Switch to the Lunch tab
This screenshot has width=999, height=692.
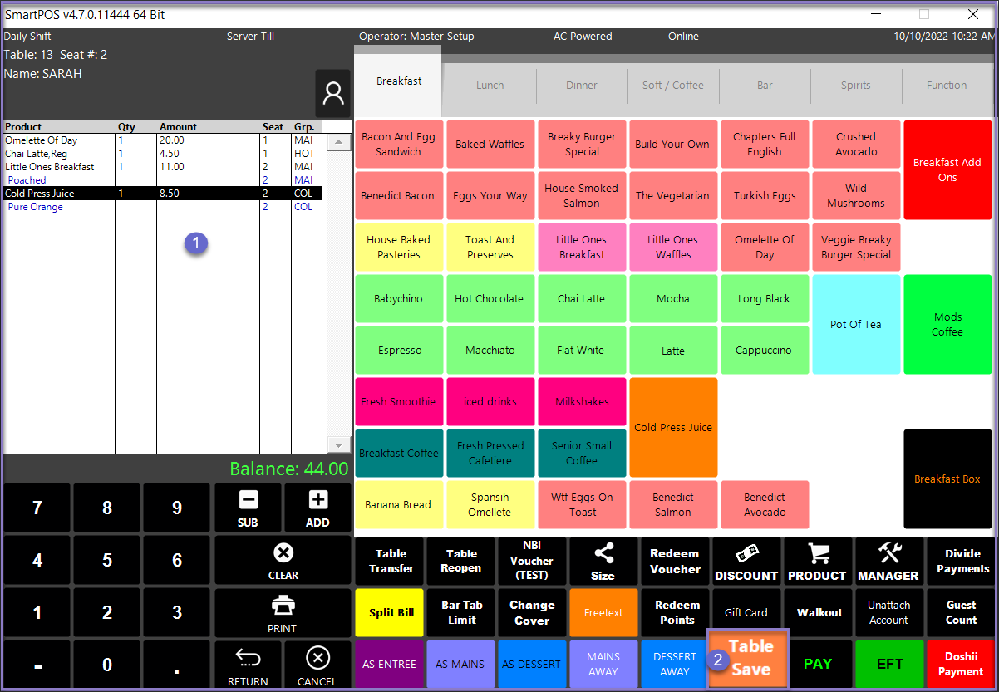tap(490, 86)
